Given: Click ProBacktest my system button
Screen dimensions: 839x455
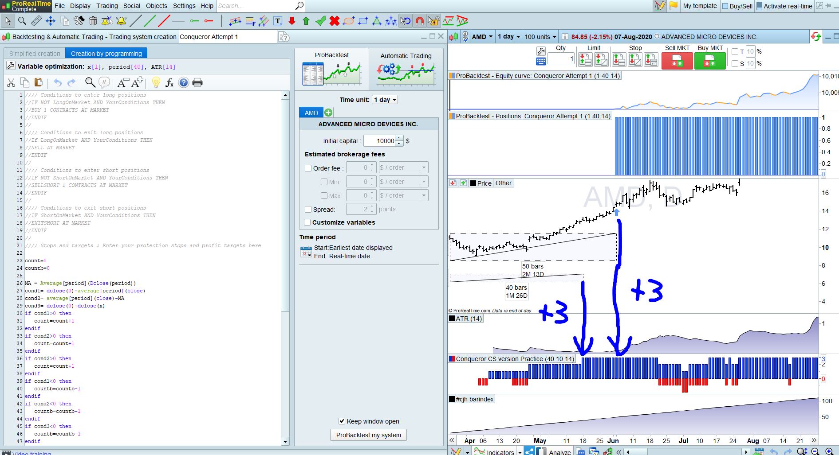Looking at the screenshot, I should pyautogui.click(x=369, y=435).
